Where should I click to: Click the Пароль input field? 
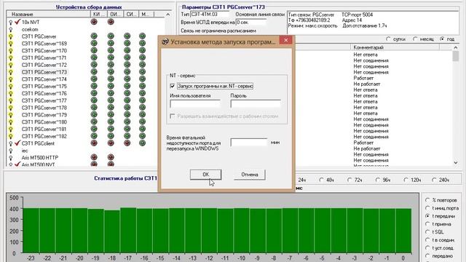(256, 103)
